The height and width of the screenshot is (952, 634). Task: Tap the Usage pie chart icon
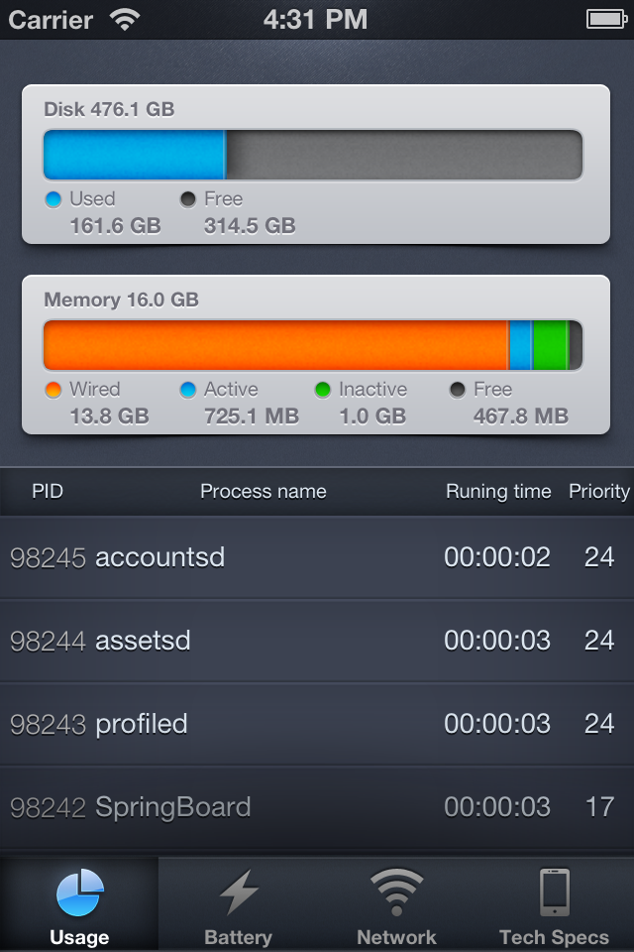pyautogui.click(x=79, y=892)
